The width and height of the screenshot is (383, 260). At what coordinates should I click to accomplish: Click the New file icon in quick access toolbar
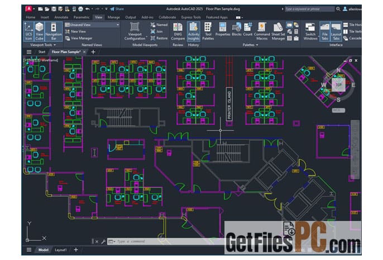[x=41, y=9]
